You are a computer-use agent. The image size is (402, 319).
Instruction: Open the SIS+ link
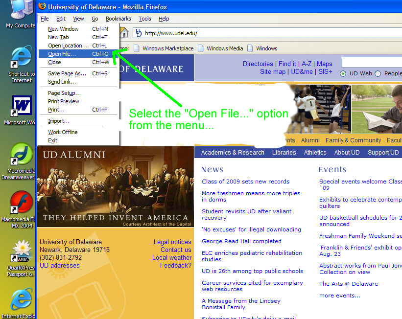tap(325, 72)
